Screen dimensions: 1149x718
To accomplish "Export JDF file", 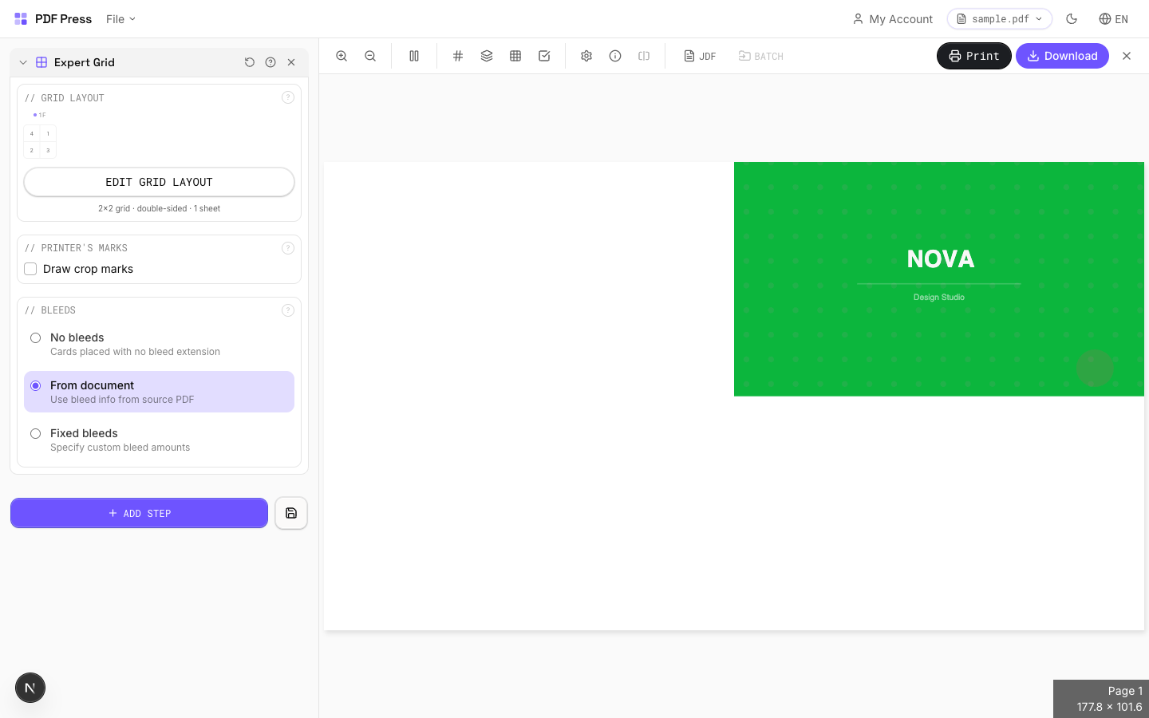I will point(700,56).
